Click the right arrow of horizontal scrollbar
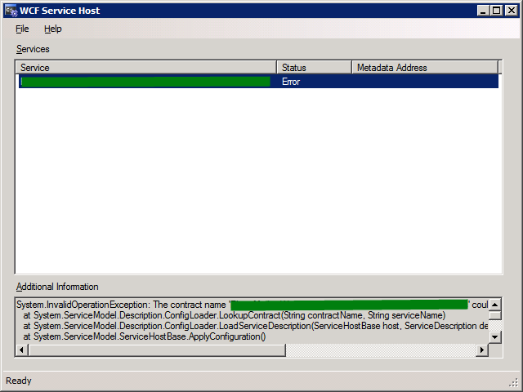 pos(481,350)
